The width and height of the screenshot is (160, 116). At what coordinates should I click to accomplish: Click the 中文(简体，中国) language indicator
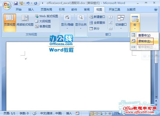[x=51, y=113]
